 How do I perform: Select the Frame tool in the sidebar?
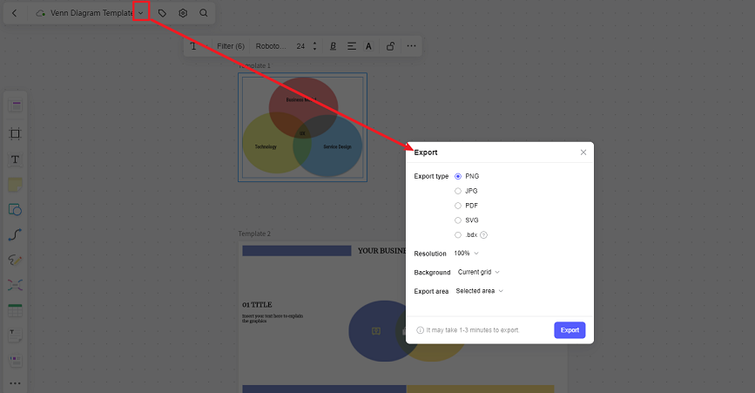pyautogui.click(x=15, y=133)
